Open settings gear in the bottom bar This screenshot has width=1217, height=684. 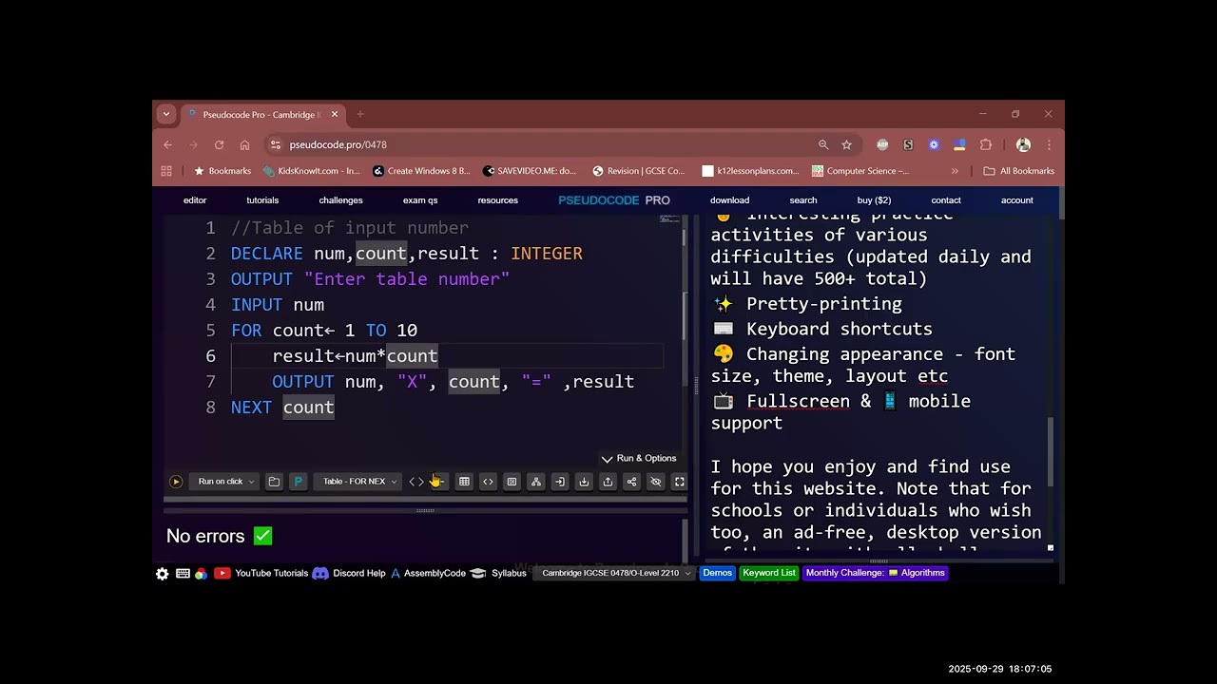(x=163, y=574)
